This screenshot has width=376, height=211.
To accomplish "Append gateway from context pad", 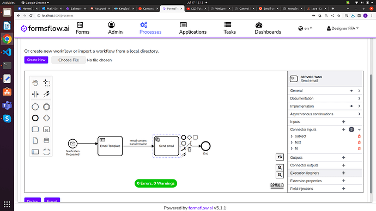I will pyautogui.click(x=190, y=138).
